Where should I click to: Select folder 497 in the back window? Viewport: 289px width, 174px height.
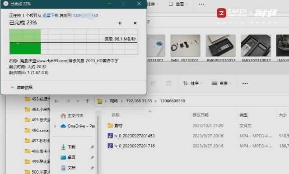click(37, 141)
